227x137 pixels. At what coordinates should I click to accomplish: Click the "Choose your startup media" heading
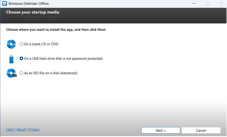[32, 12]
